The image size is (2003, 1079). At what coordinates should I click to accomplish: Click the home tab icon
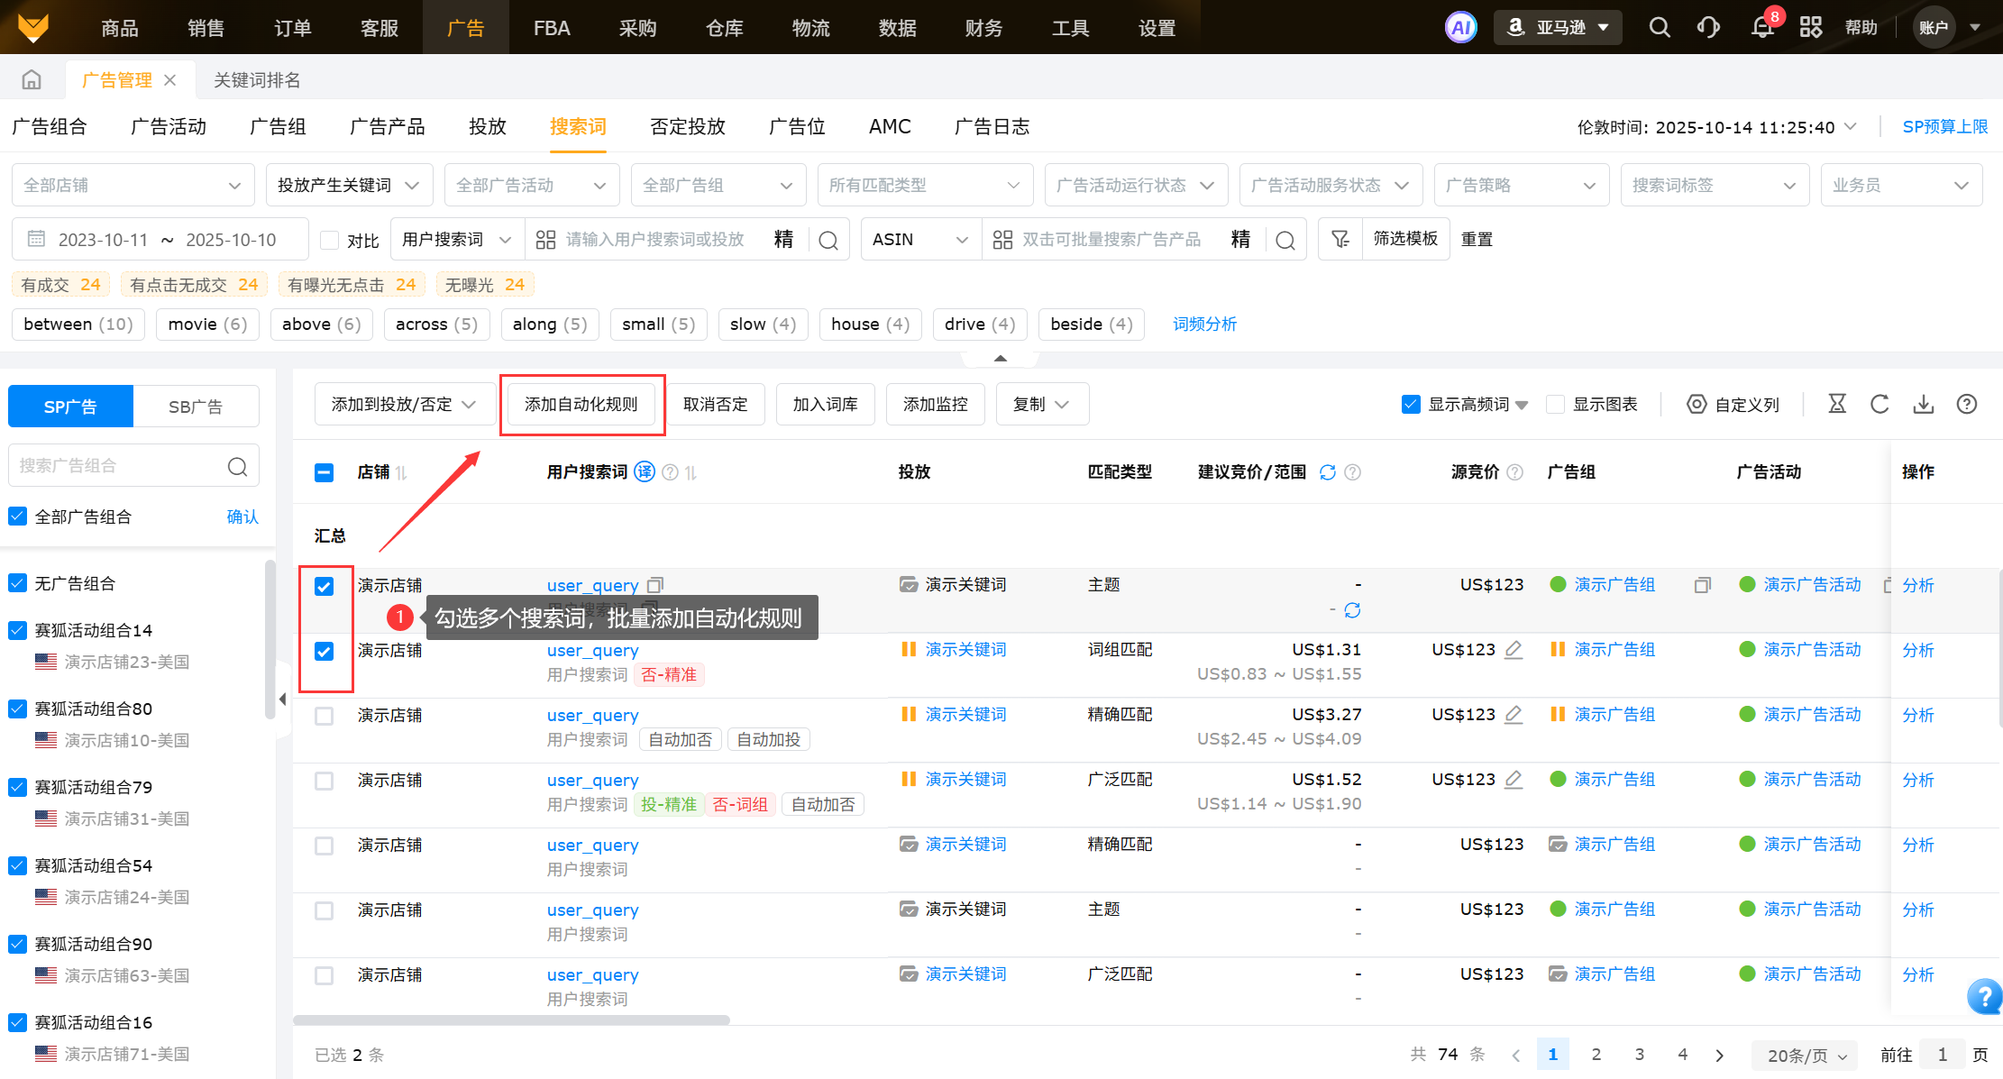(32, 80)
